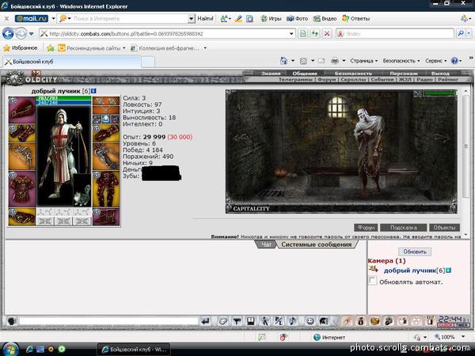
Task: Open the Персонаж game menu
Action: pos(404,74)
